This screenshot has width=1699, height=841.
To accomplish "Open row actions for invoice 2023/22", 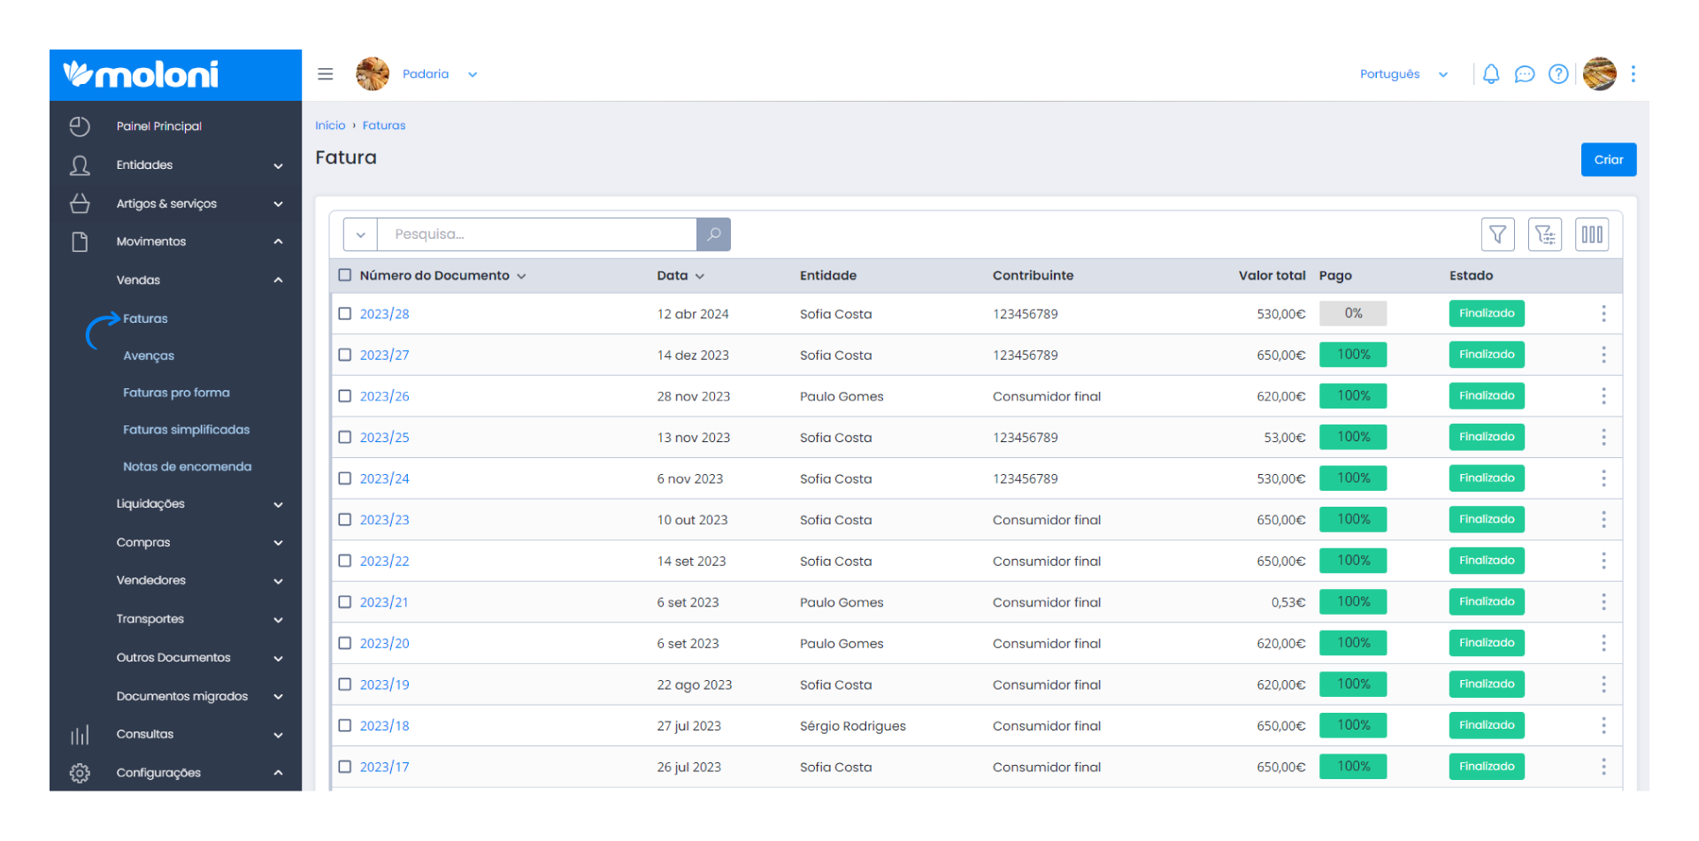I will point(1603,561).
